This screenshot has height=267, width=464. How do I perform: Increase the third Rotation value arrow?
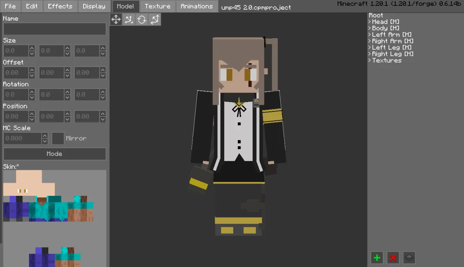coord(103,92)
